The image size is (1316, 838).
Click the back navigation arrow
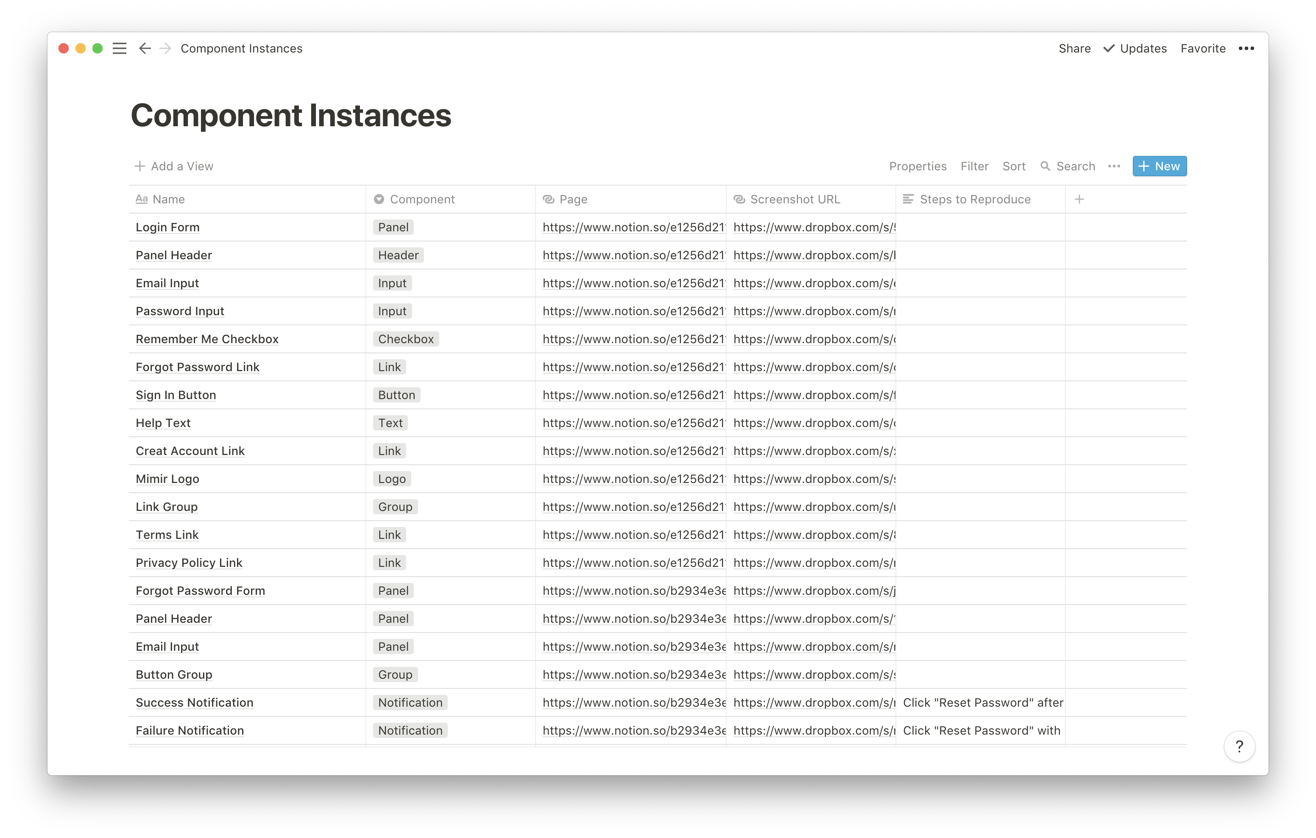tap(144, 49)
